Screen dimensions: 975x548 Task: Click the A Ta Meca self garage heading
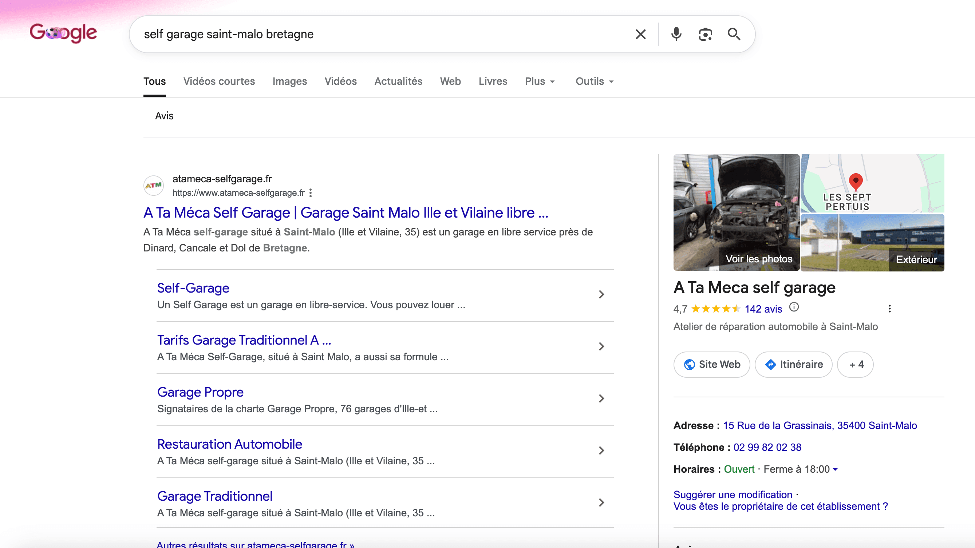pos(754,288)
